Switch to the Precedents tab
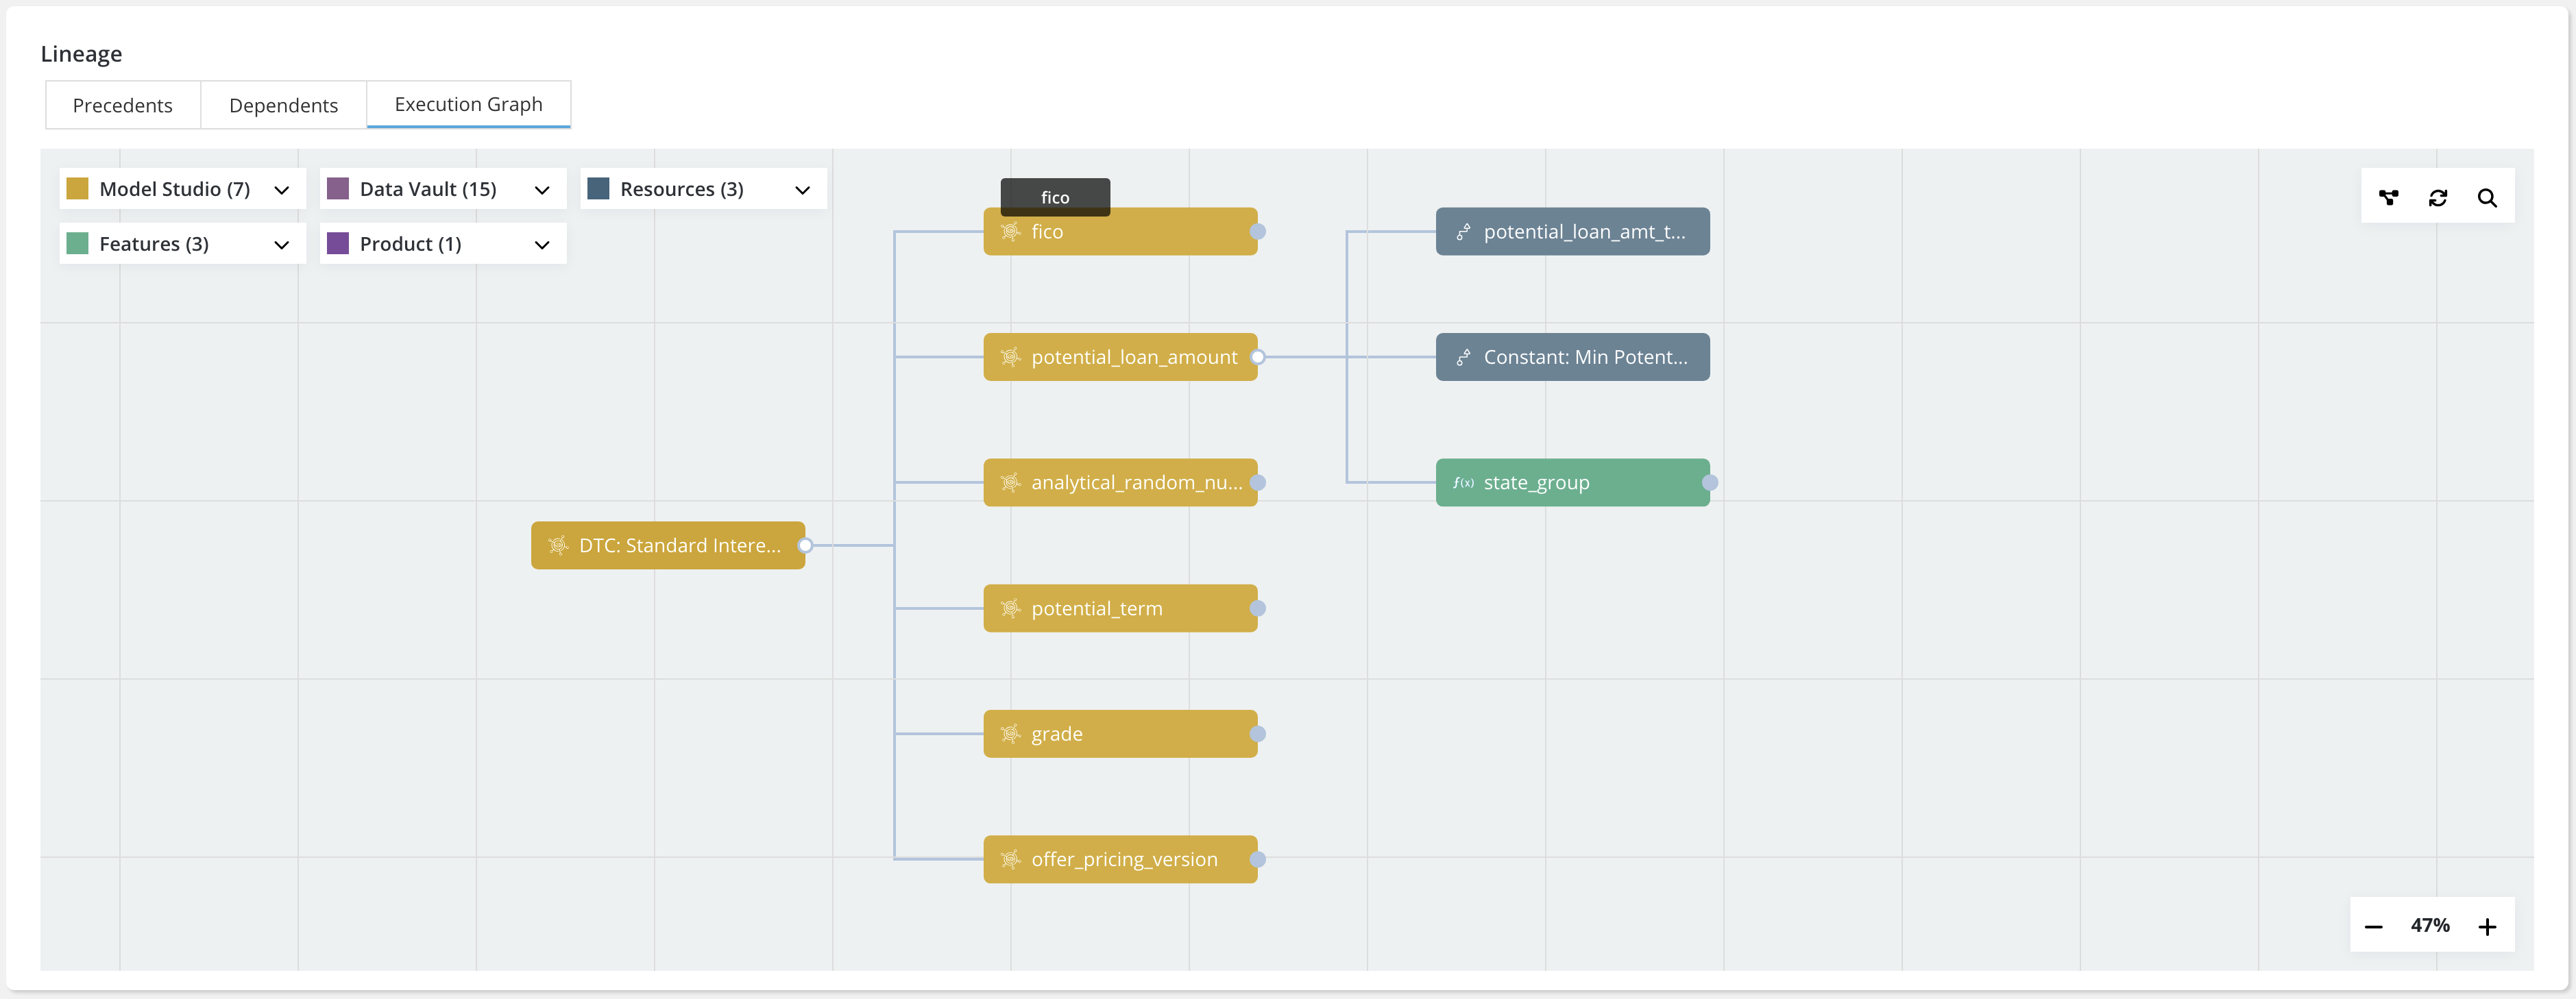Image resolution: width=2576 pixels, height=999 pixels. point(122,105)
